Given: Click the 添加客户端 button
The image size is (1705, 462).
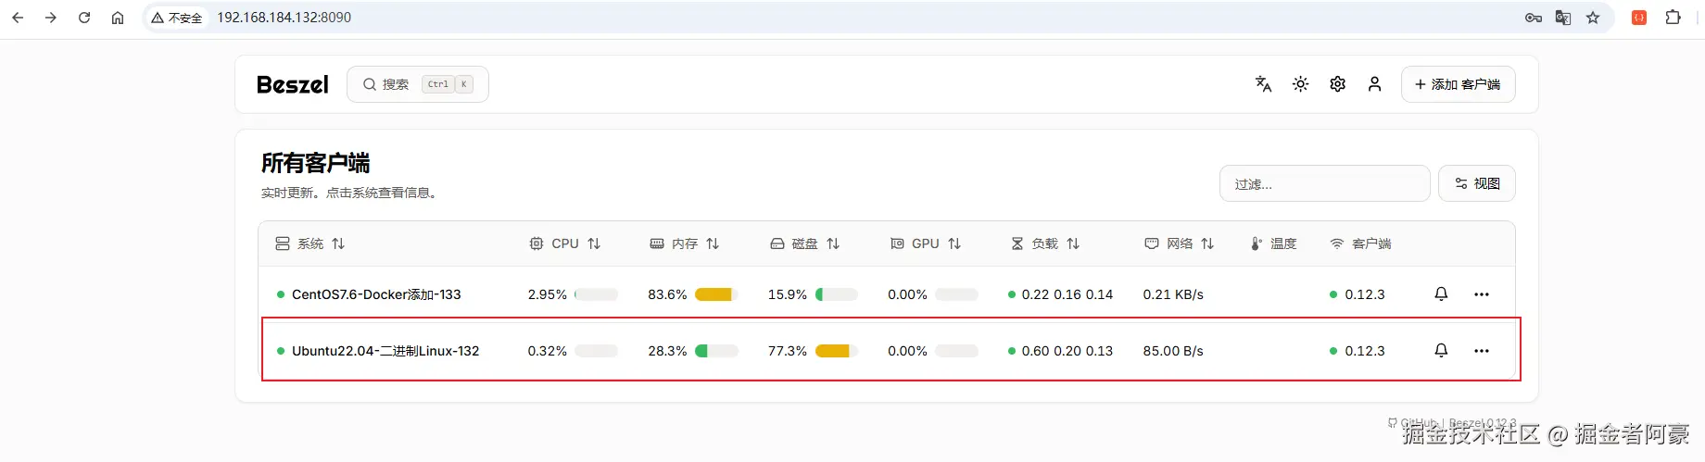Looking at the screenshot, I should (1458, 84).
